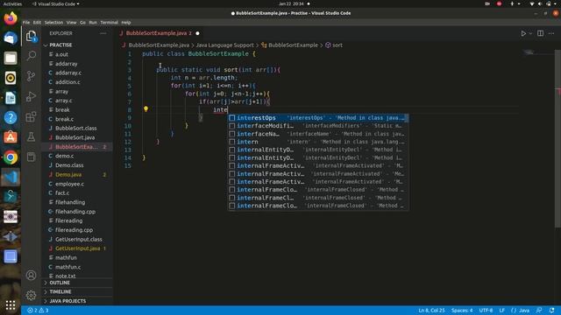Select the BubbleSortExample.java editor tab
This screenshot has width=561, height=315.
point(159,33)
